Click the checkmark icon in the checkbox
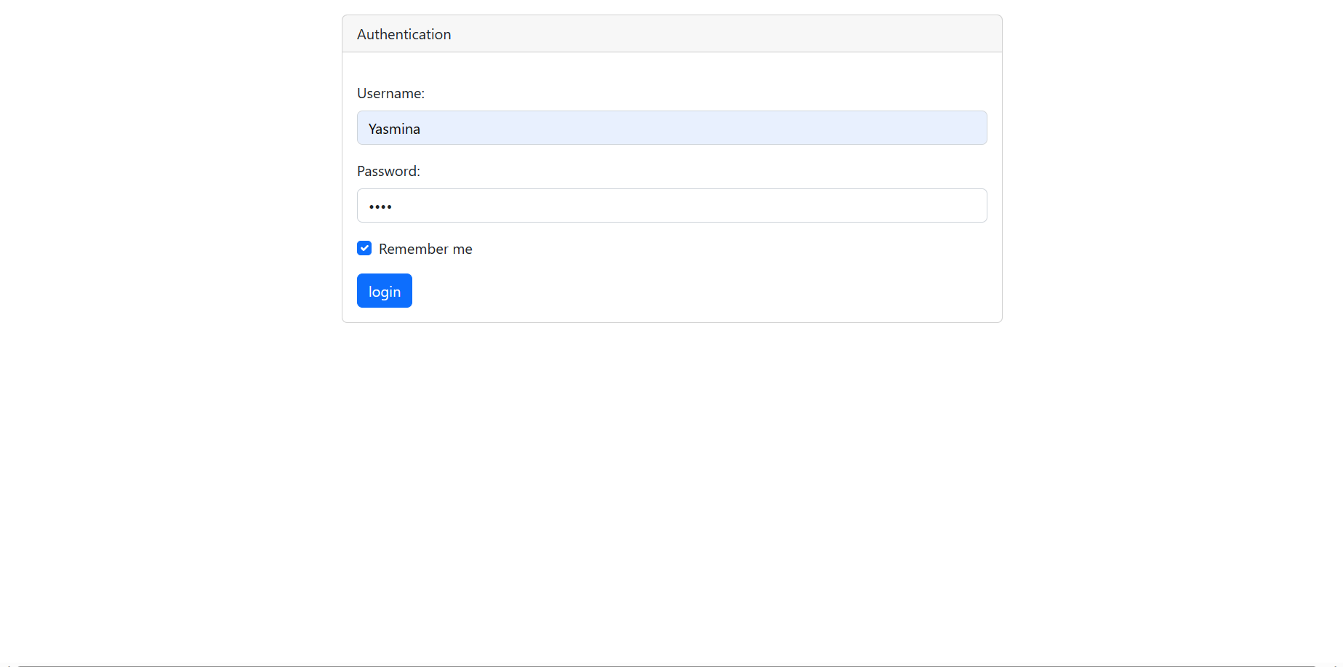Viewport: 1343px width, 667px height. point(364,248)
